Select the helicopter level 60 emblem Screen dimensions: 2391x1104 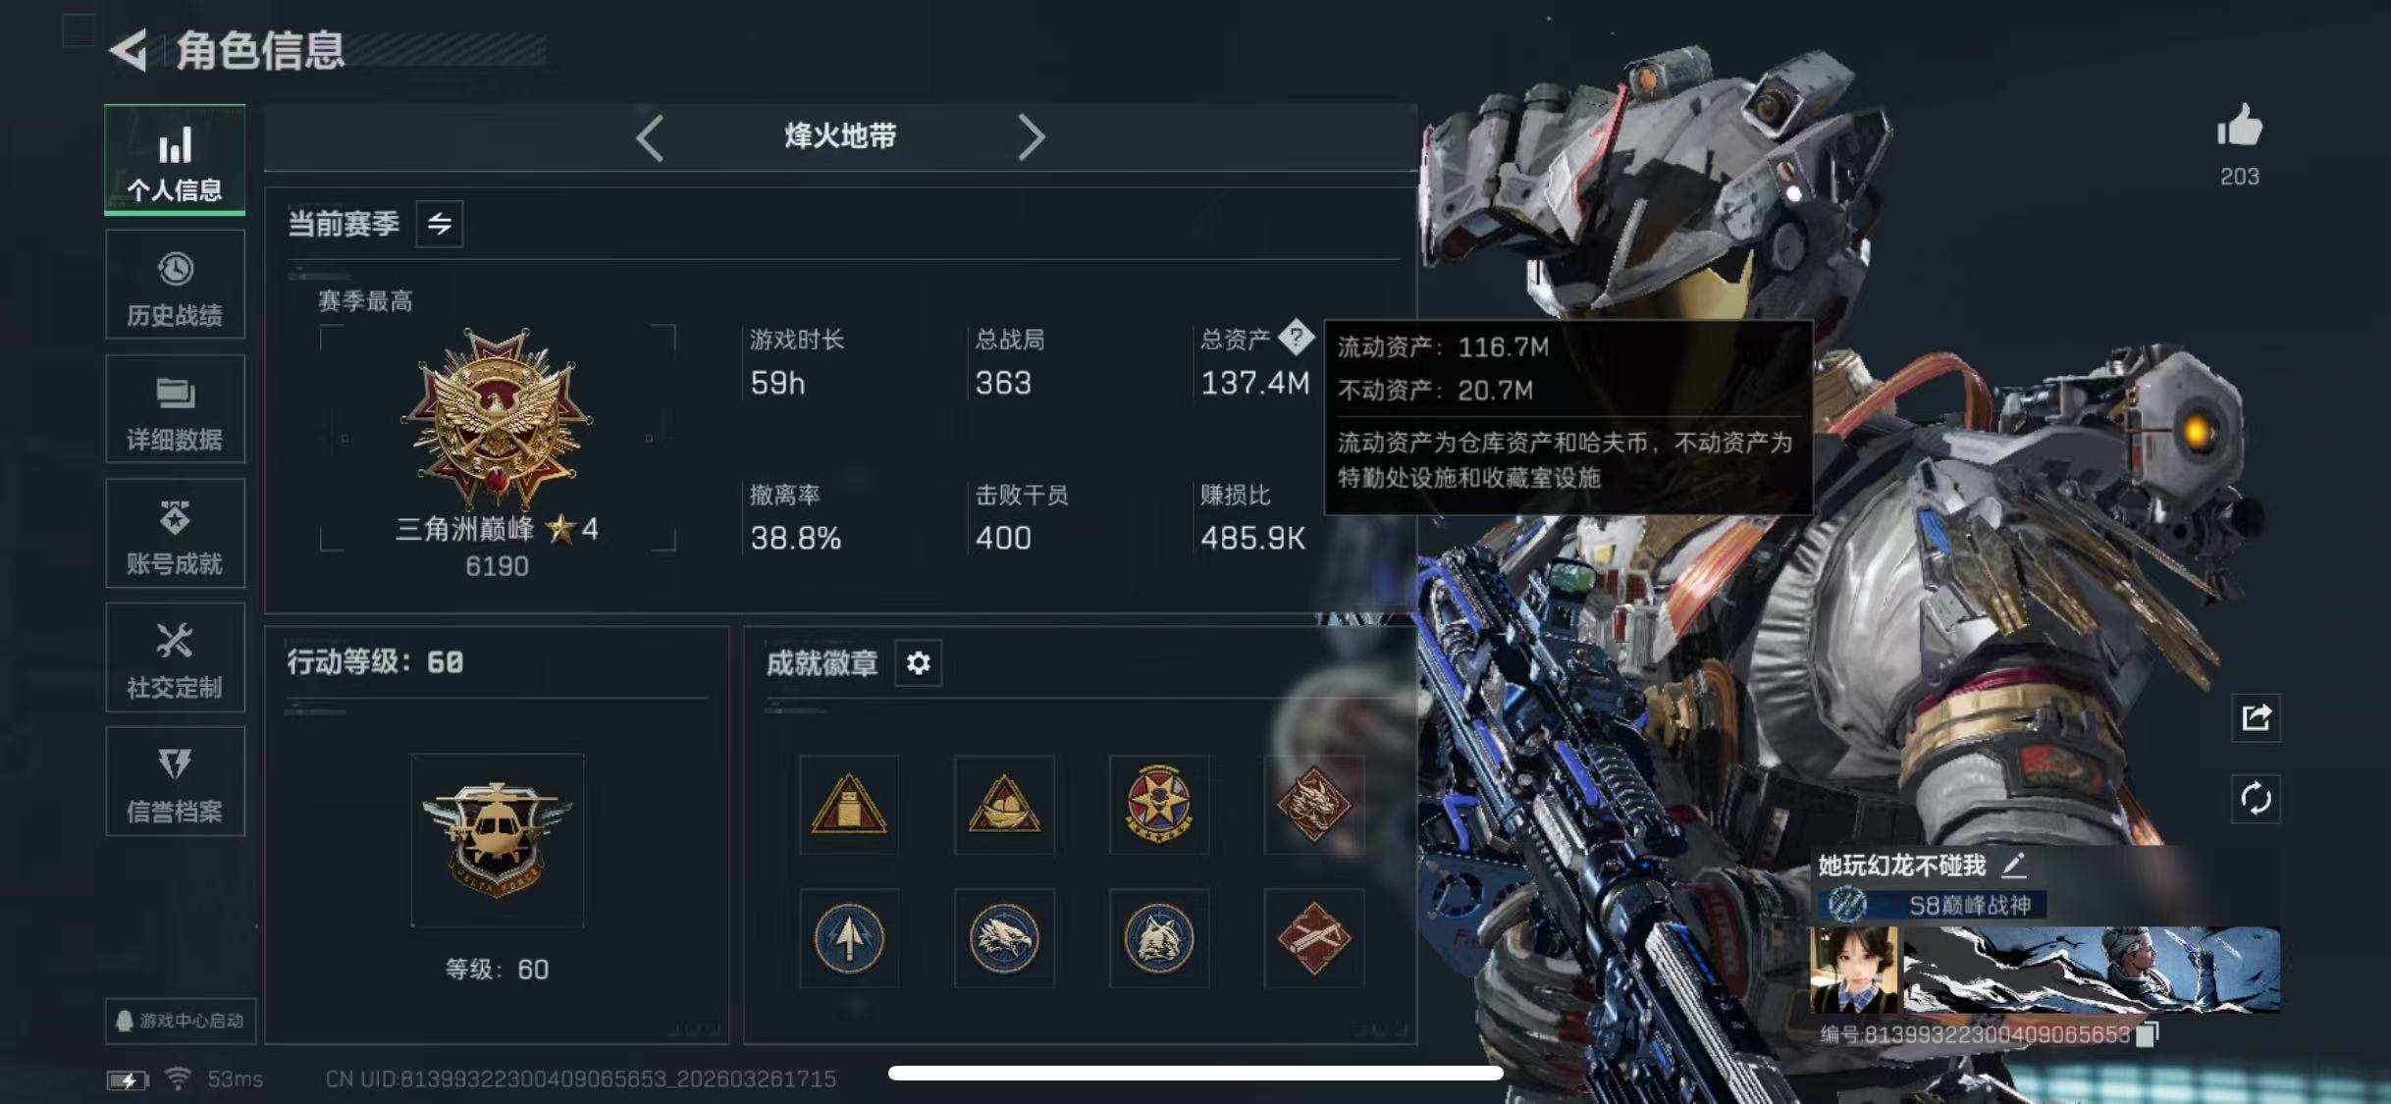pos(497,841)
